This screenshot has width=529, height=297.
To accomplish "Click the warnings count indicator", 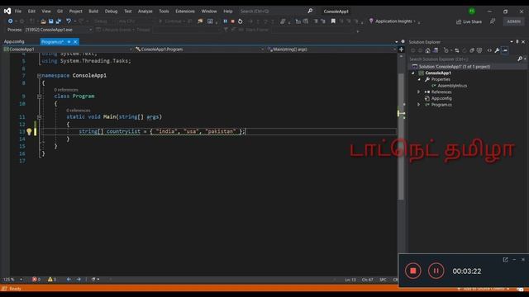I will (x=52, y=280).
